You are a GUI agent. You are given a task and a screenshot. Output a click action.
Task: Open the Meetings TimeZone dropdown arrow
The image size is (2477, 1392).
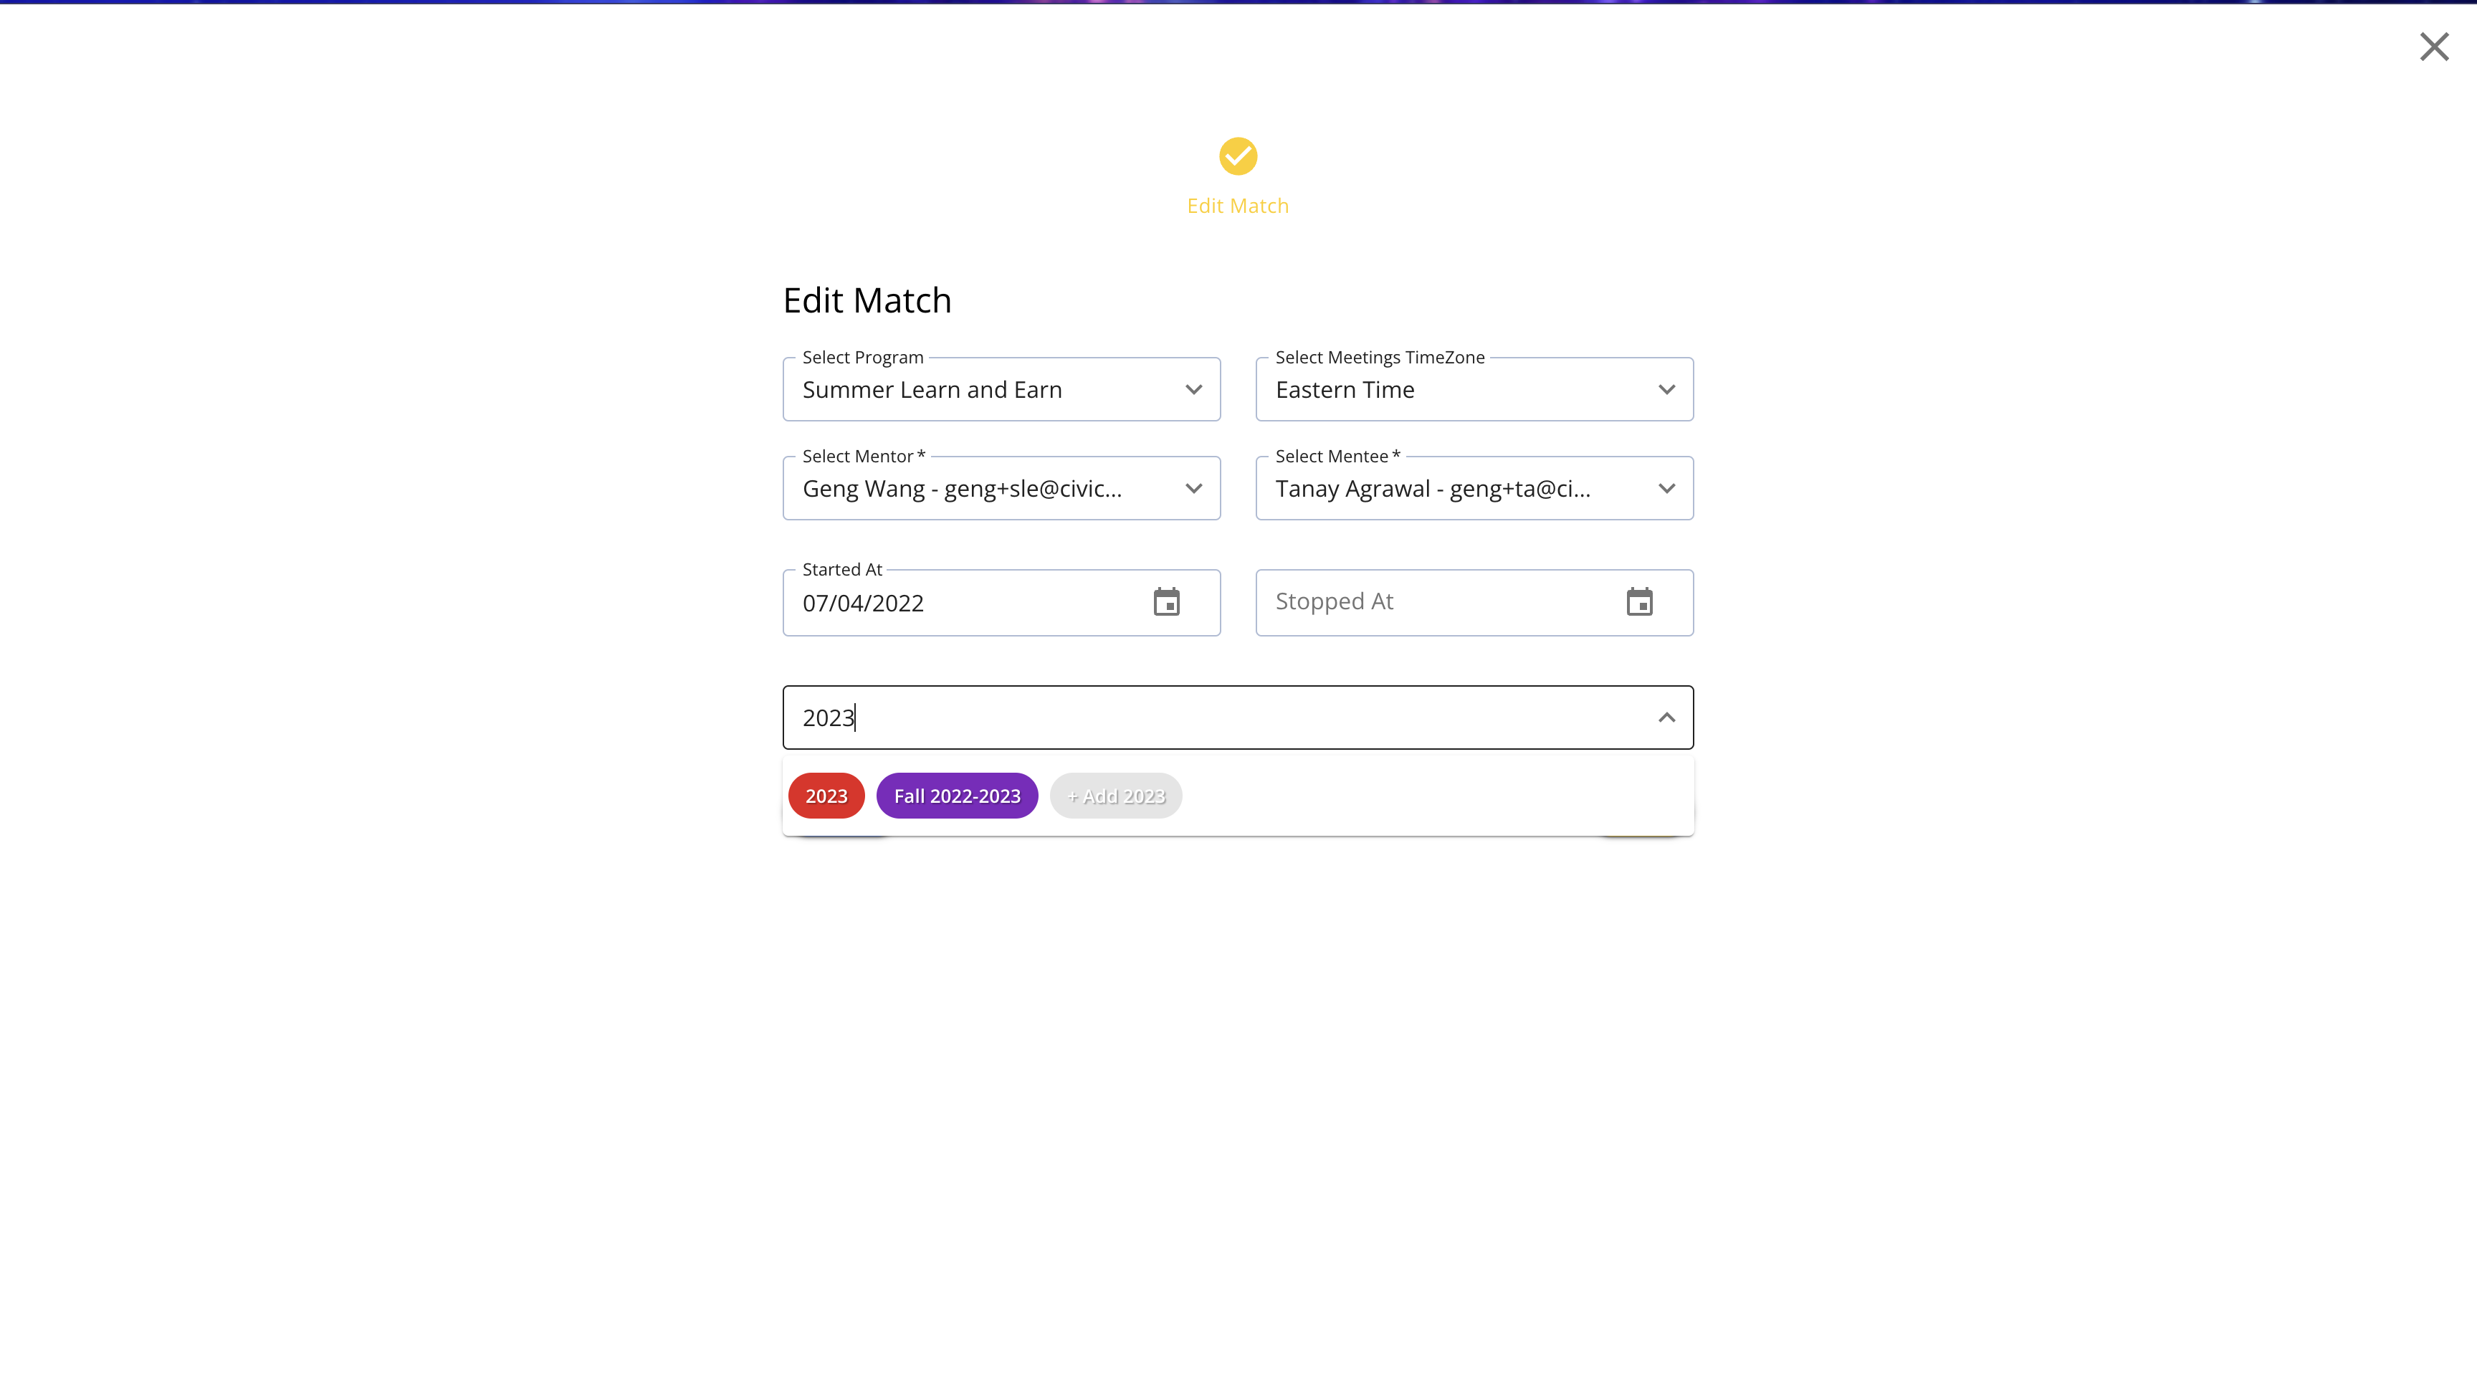pyautogui.click(x=1666, y=389)
